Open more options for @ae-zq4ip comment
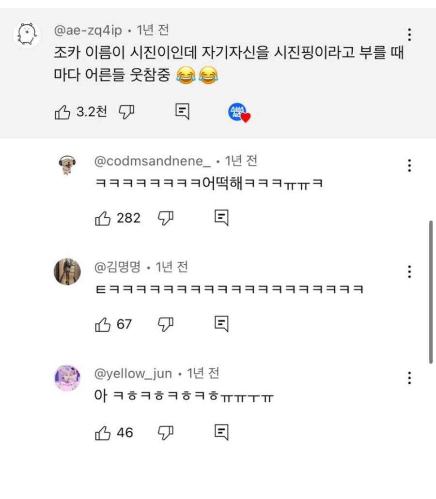436x499 pixels. tap(410, 35)
